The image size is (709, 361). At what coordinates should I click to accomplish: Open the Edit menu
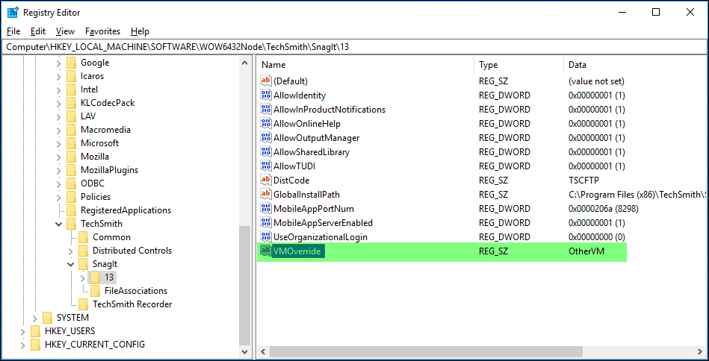38,31
